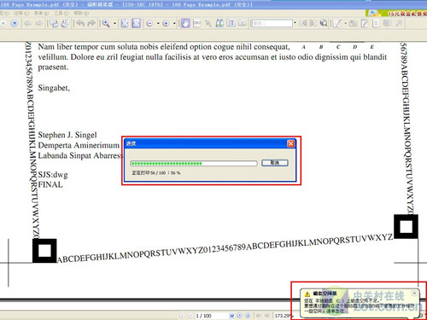Screen dimensions: 427x320
Task: Open the 帮助 menu
Action: point(81,13)
